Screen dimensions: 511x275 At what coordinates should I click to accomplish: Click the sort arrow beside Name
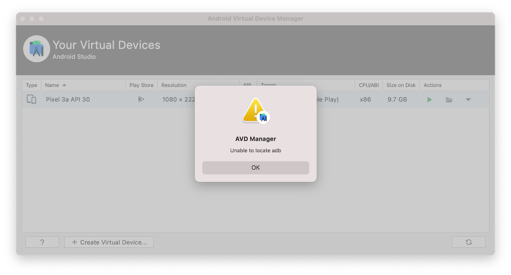pyautogui.click(x=64, y=85)
